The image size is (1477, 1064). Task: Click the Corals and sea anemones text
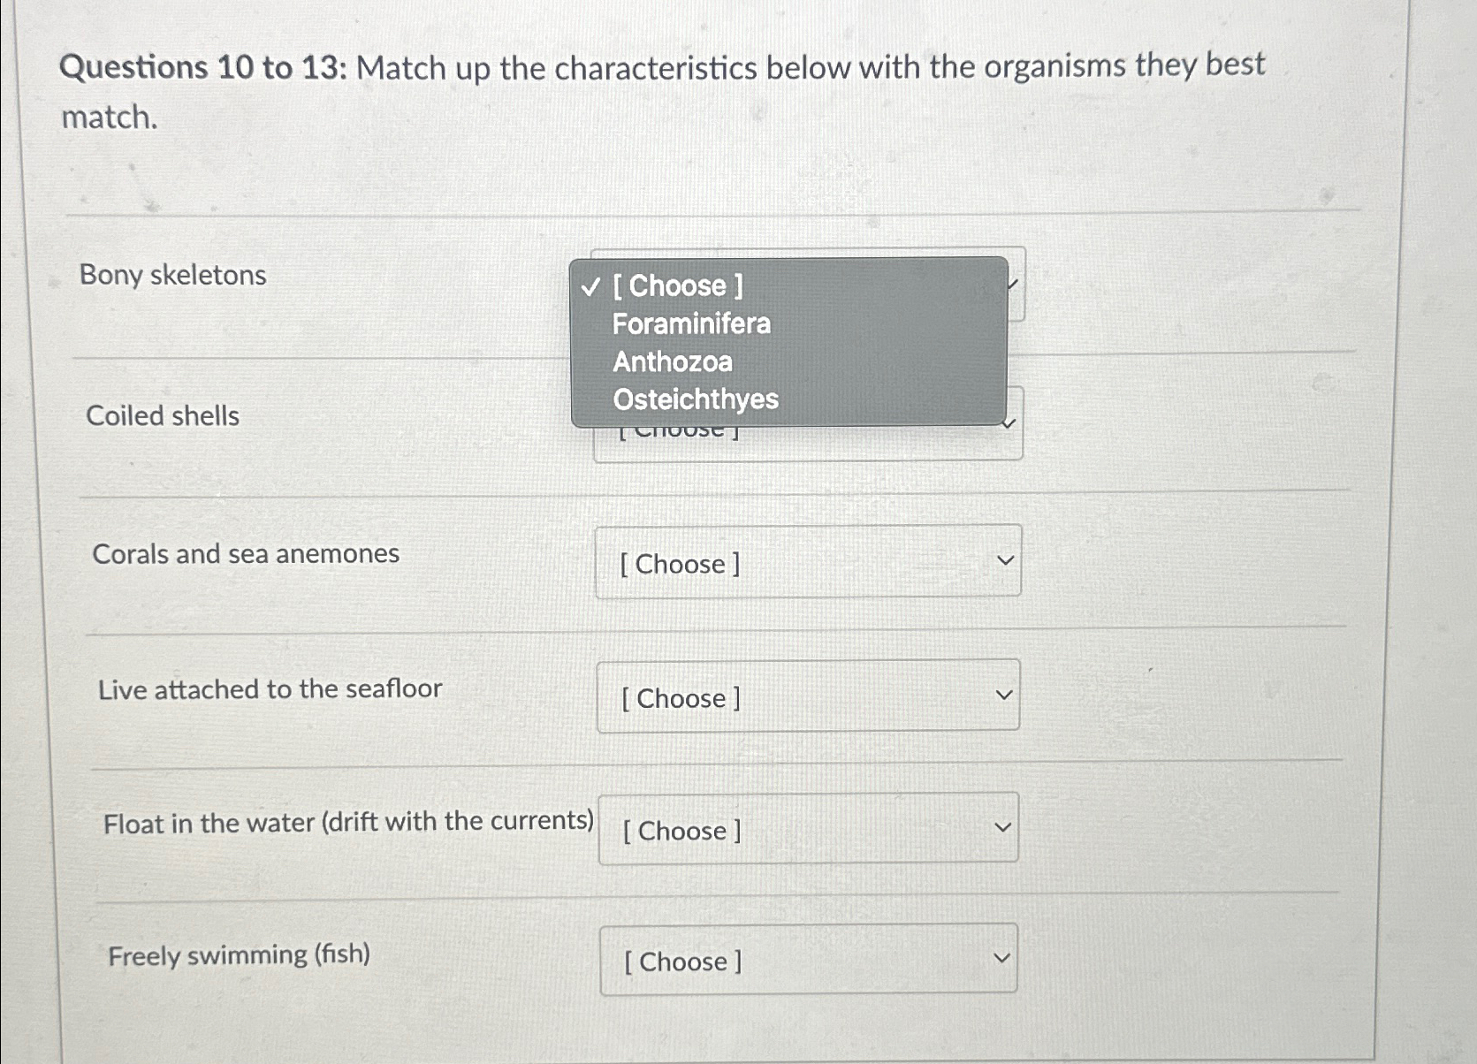(x=247, y=553)
